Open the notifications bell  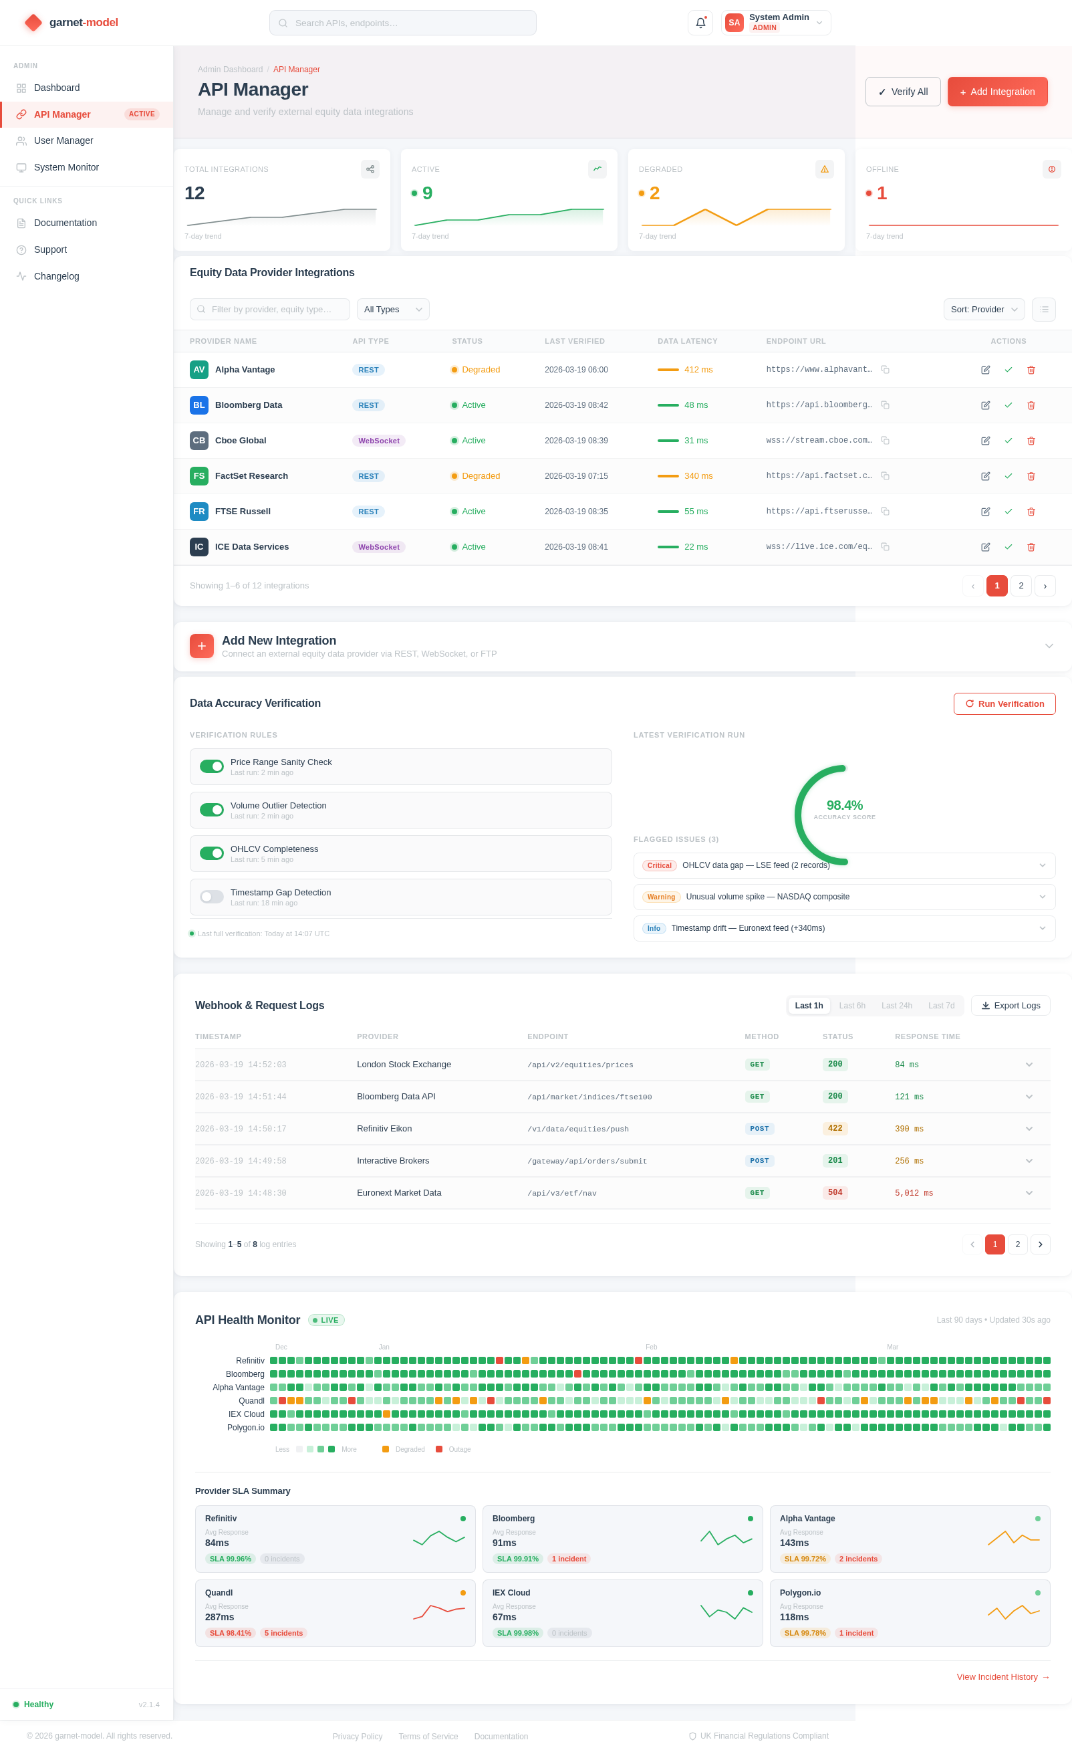pos(700,23)
